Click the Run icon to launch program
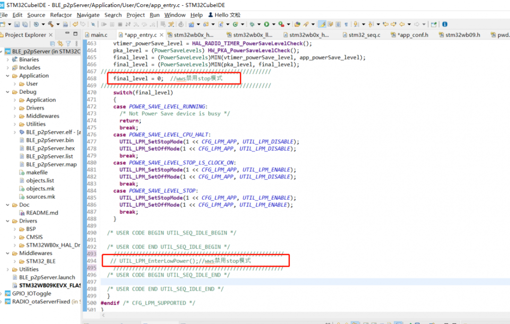This screenshot has width=510, height=324. pyautogui.click(x=266, y=24)
